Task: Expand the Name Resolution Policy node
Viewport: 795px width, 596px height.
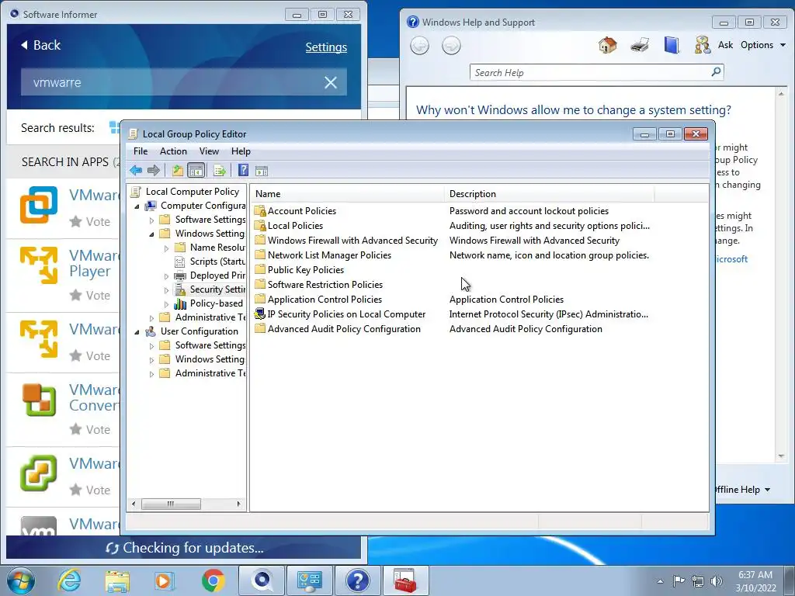Action: [166, 248]
